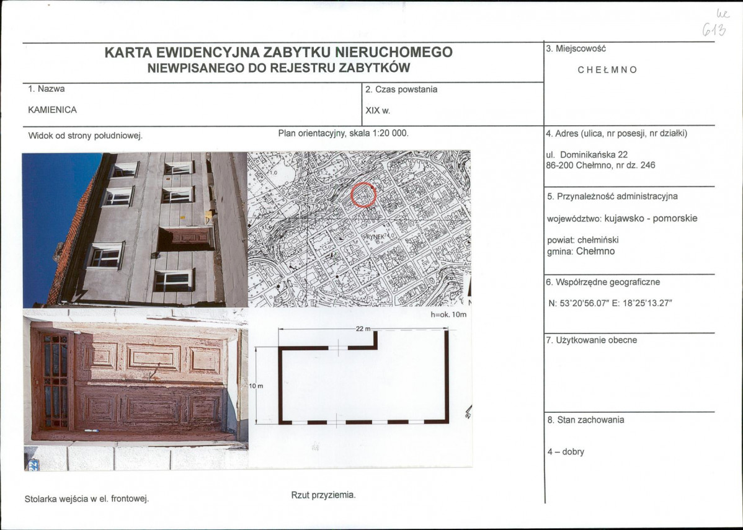Click the '7. Użytkowanie obecne' field label
This screenshot has width=743, height=530.
[x=592, y=340]
